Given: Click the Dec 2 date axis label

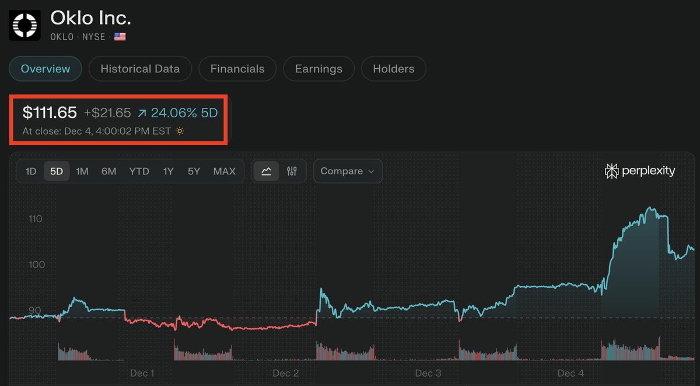Looking at the screenshot, I should (x=286, y=373).
